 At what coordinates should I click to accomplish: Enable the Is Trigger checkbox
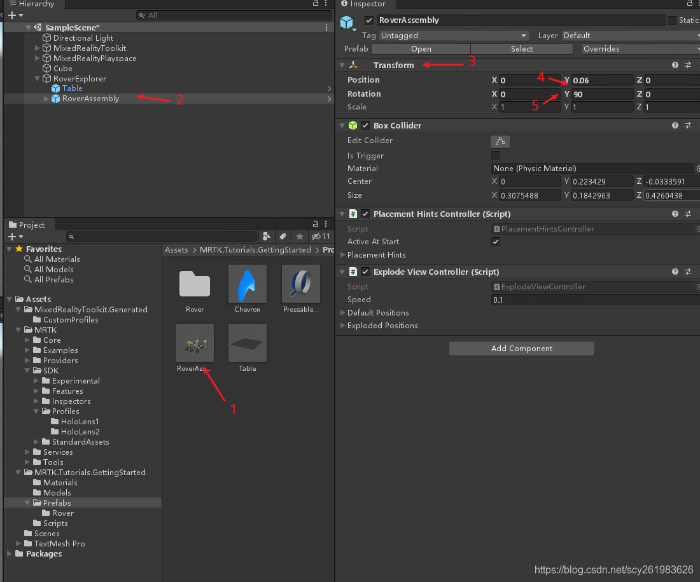pos(496,156)
